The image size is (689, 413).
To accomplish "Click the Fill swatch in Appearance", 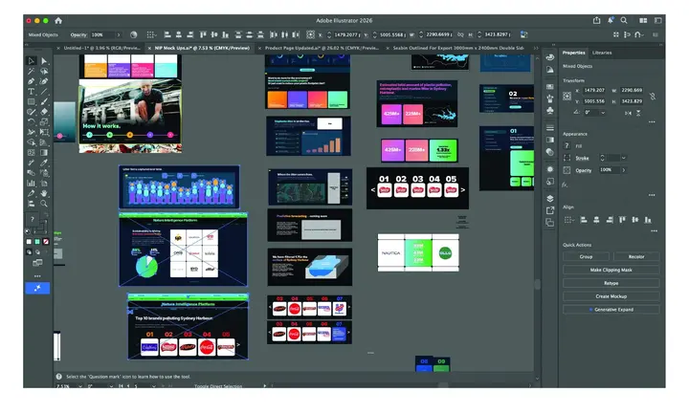I will click(567, 145).
